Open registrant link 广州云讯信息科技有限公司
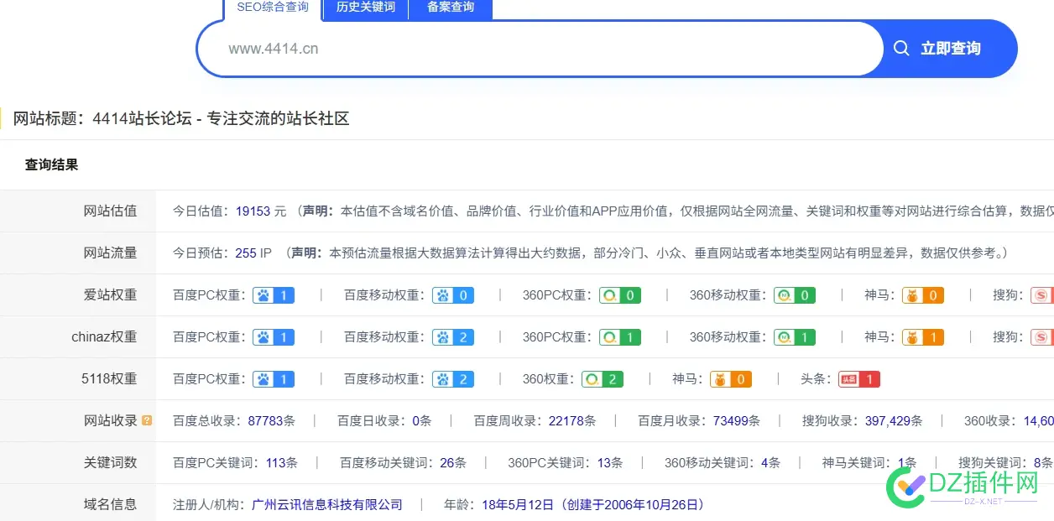The image size is (1054, 521). 327,505
